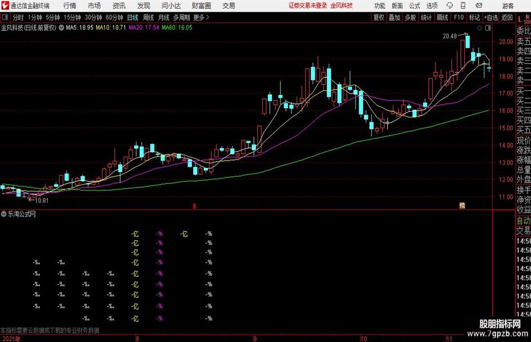Click the 证券交易未登录 login link

point(307,6)
